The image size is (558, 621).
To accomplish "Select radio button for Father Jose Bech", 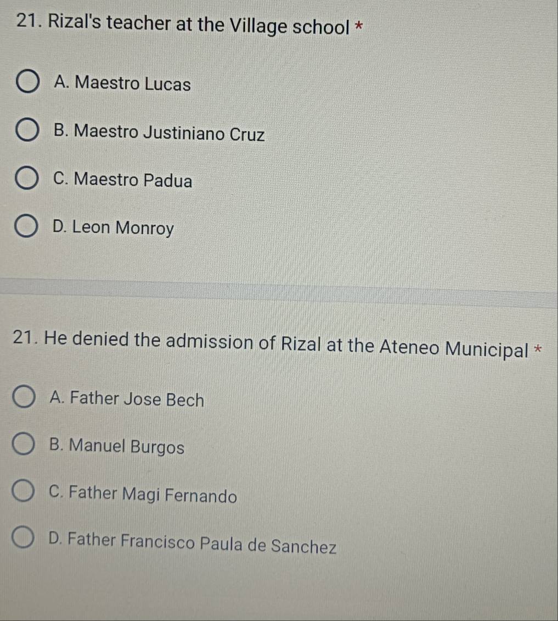I will [x=24, y=396].
